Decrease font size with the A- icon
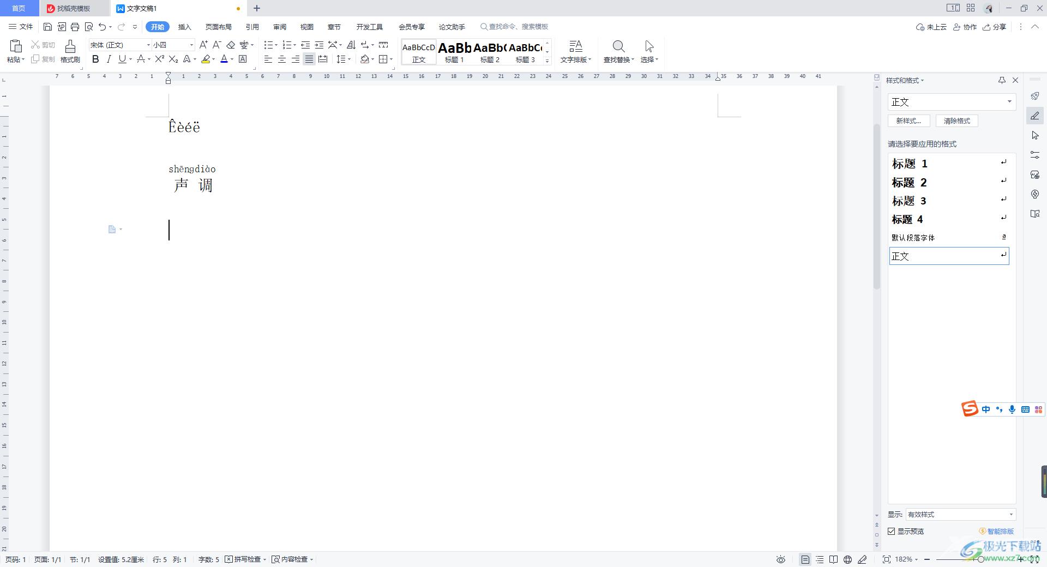This screenshot has height=567, width=1047. click(x=216, y=45)
